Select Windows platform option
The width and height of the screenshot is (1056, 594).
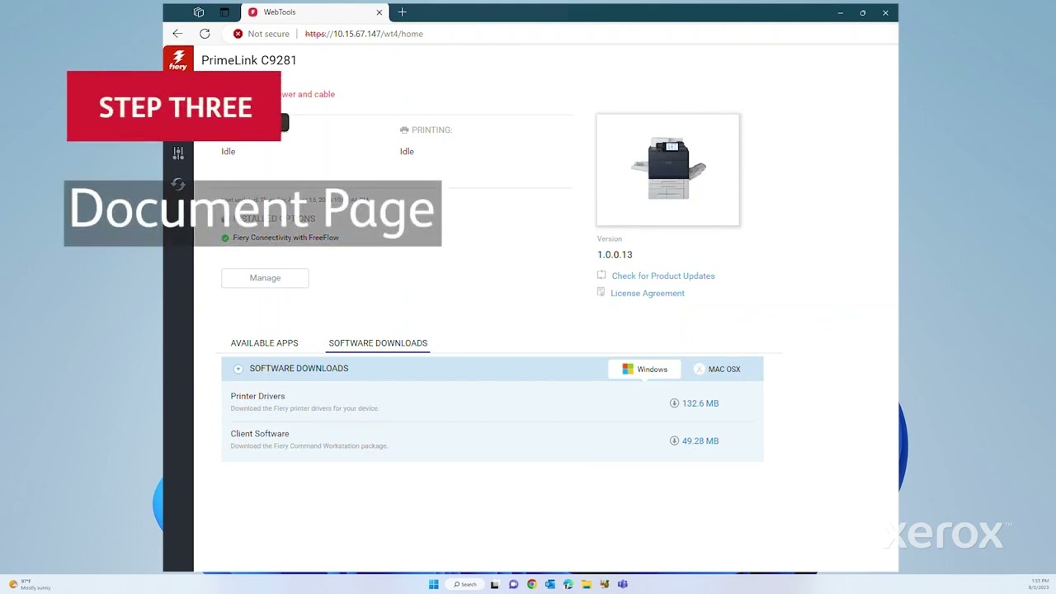(x=644, y=370)
